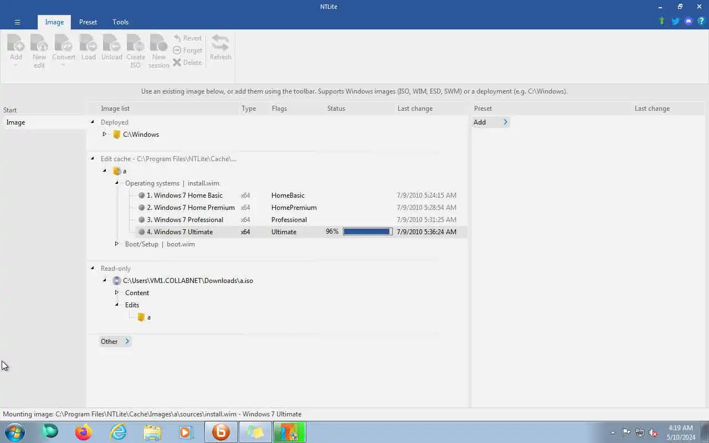The height and width of the screenshot is (443, 709).
Task: Show hidden system tray icons
Action: (613, 433)
